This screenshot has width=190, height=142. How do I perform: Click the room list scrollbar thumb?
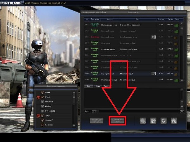(x=182, y=27)
